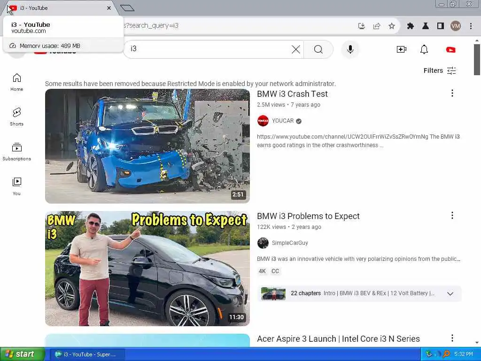
Task: Open more options for Acer Aspire 3 Launch
Action: 452,338
